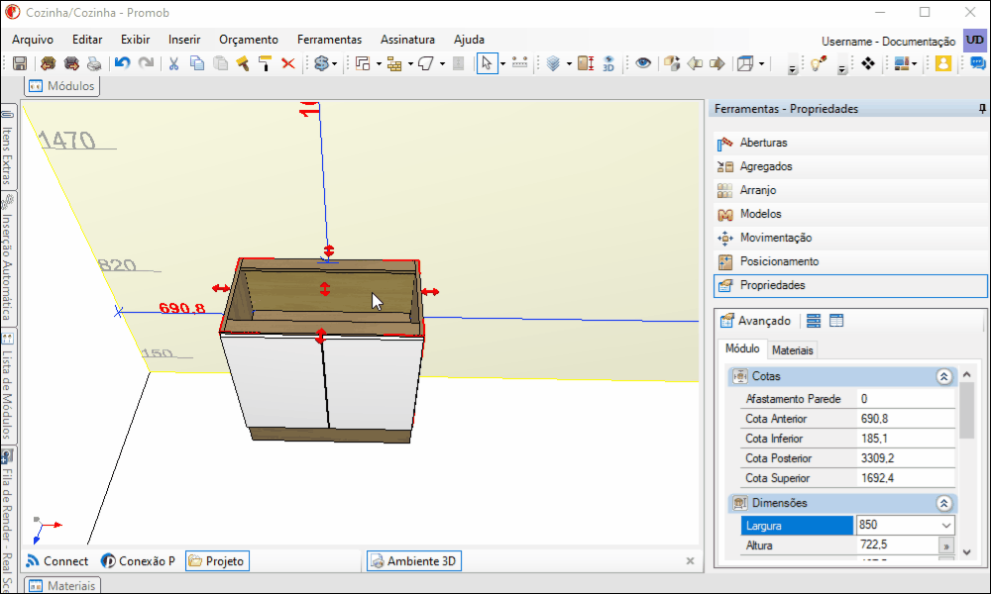
Task: Open the Ferramentas menu
Action: click(x=329, y=40)
